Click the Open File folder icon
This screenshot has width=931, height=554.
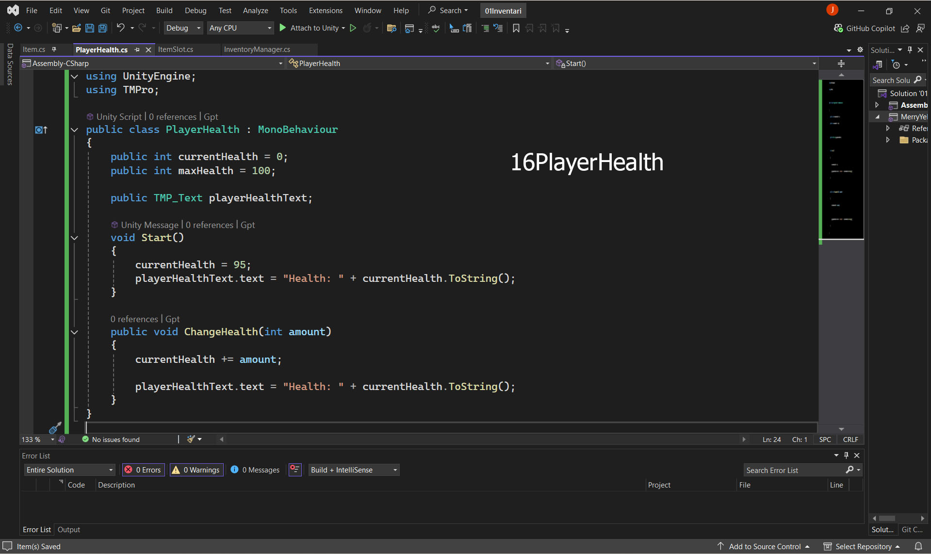tap(76, 28)
